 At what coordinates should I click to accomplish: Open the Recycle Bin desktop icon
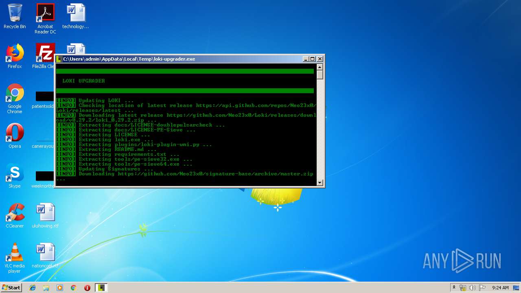coord(15,16)
